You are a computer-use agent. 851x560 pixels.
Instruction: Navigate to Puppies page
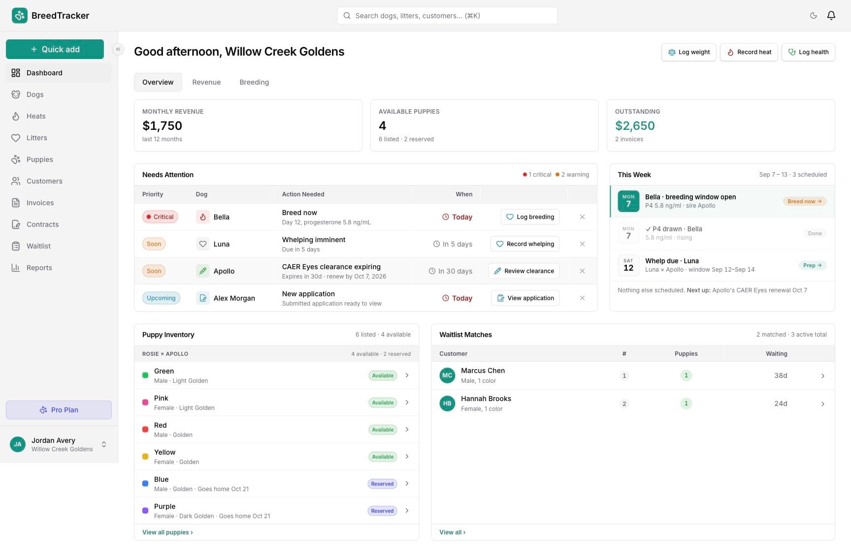[59, 159]
